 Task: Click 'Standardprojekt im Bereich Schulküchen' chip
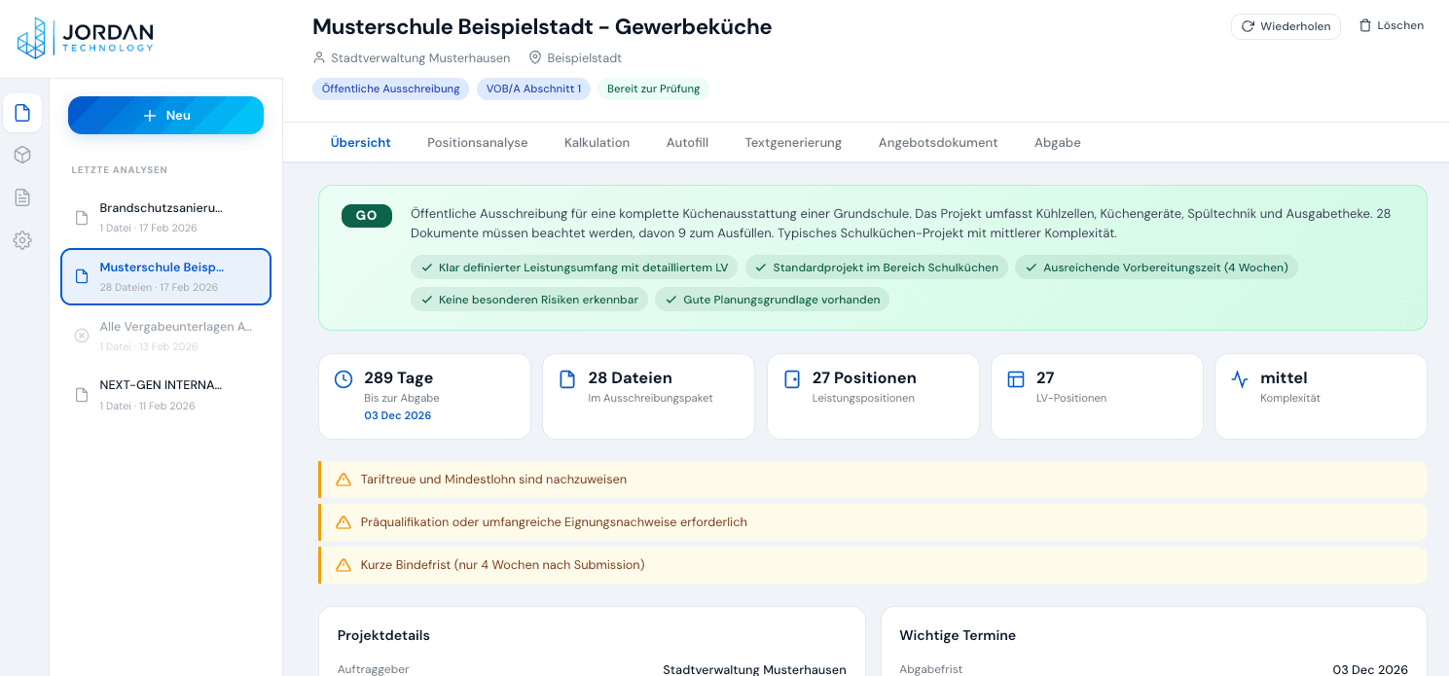tap(877, 267)
